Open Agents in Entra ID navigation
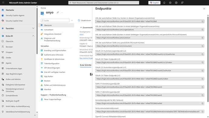The image size is (209, 118). (9, 63)
